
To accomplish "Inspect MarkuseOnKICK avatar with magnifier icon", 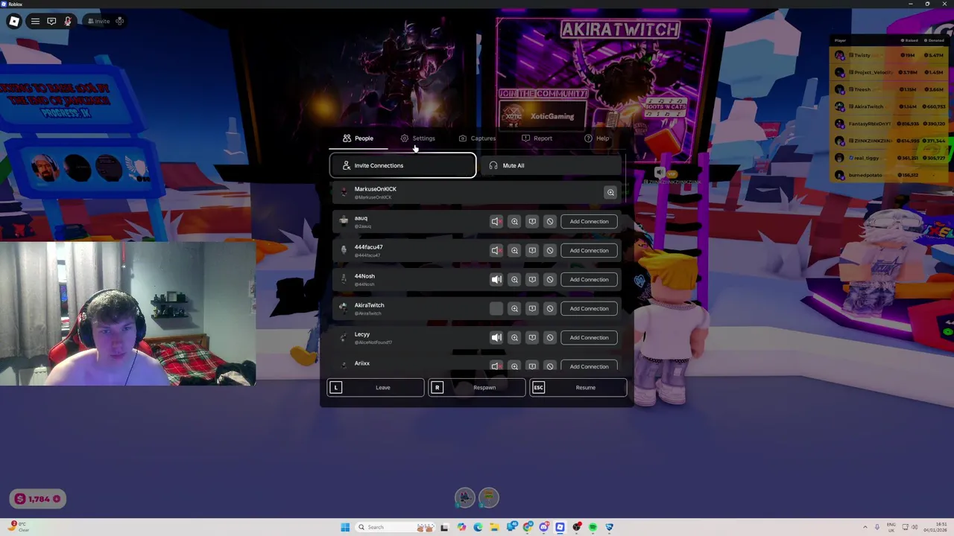I will (610, 193).
